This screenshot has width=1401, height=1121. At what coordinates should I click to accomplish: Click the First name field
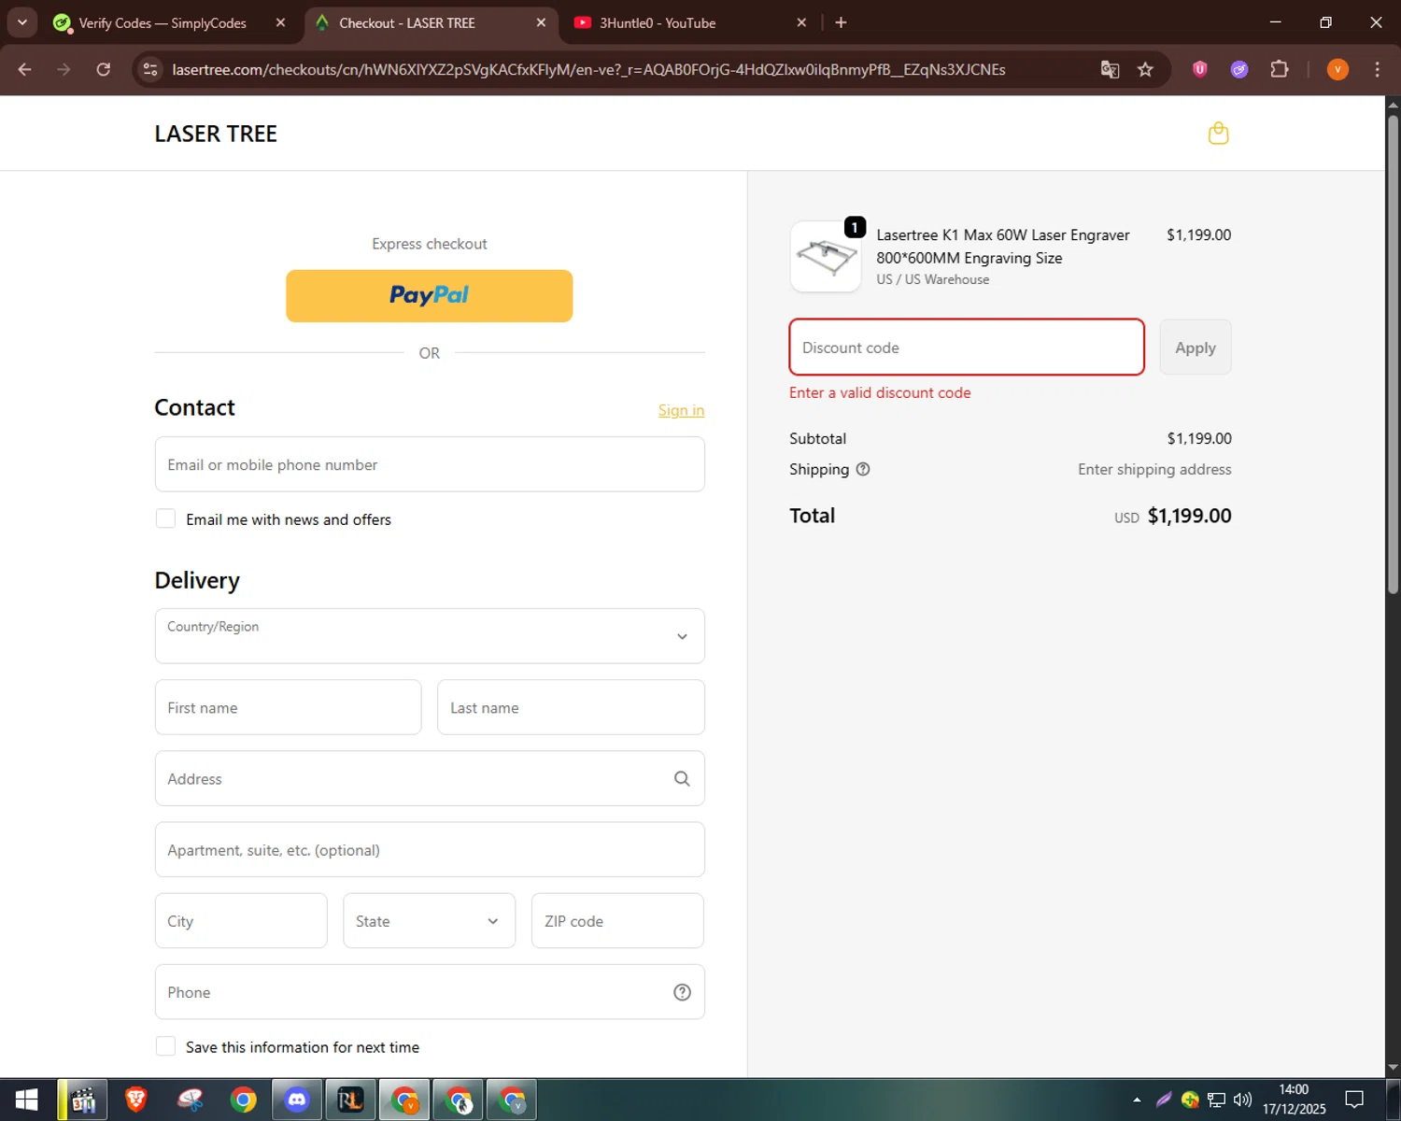tap(288, 707)
